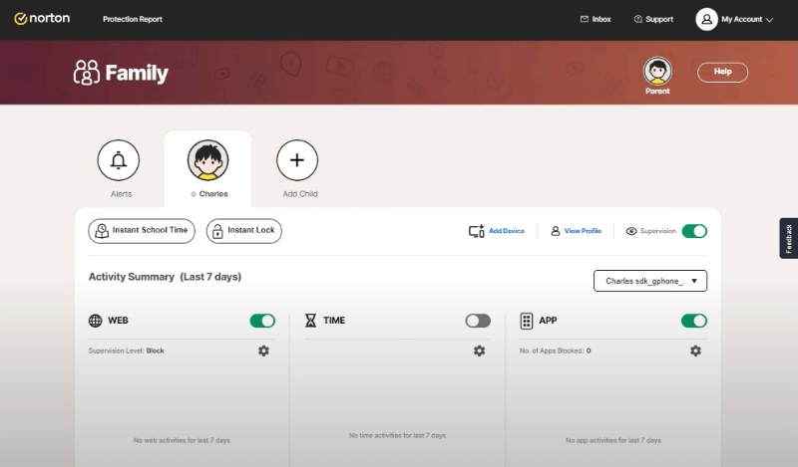The height and width of the screenshot is (467, 798).
Task: Open the Charles sdk_gphone device dropdown
Action: pyautogui.click(x=650, y=281)
